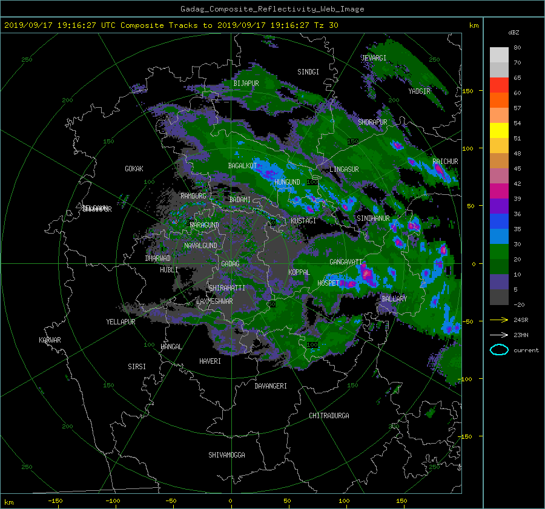Select the RAMDURG city label
The width and height of the screenshot is (545, 509).
[x=193, y=196]
